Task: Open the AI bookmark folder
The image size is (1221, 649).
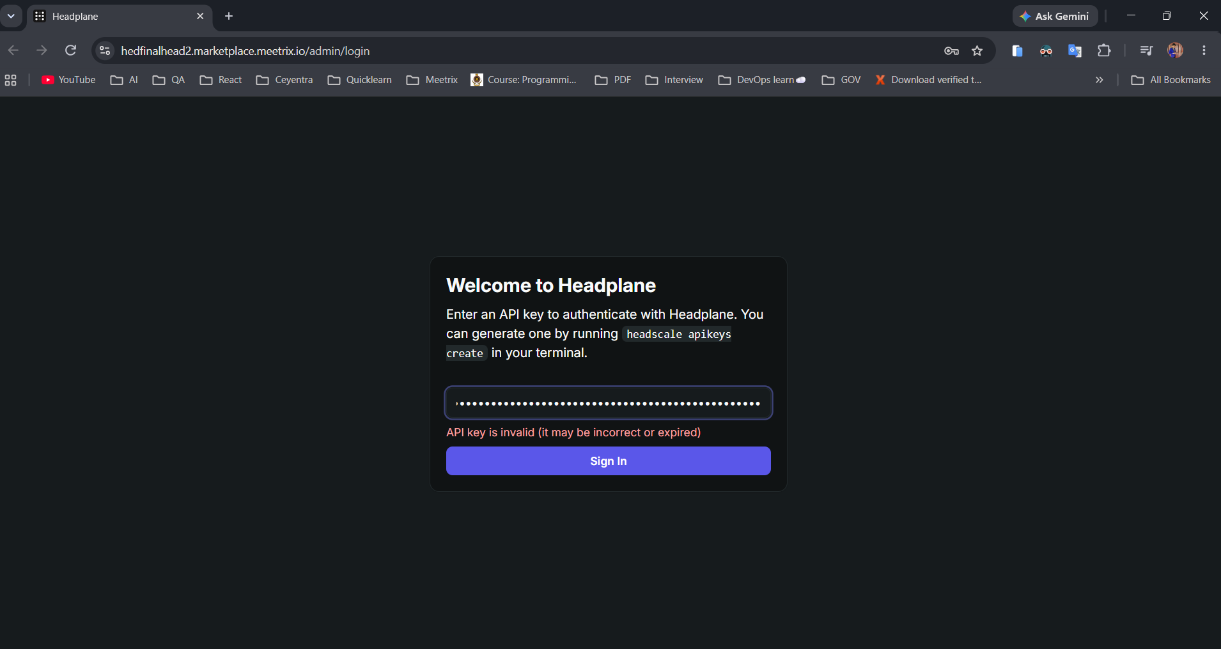Action: pos(124,80)
